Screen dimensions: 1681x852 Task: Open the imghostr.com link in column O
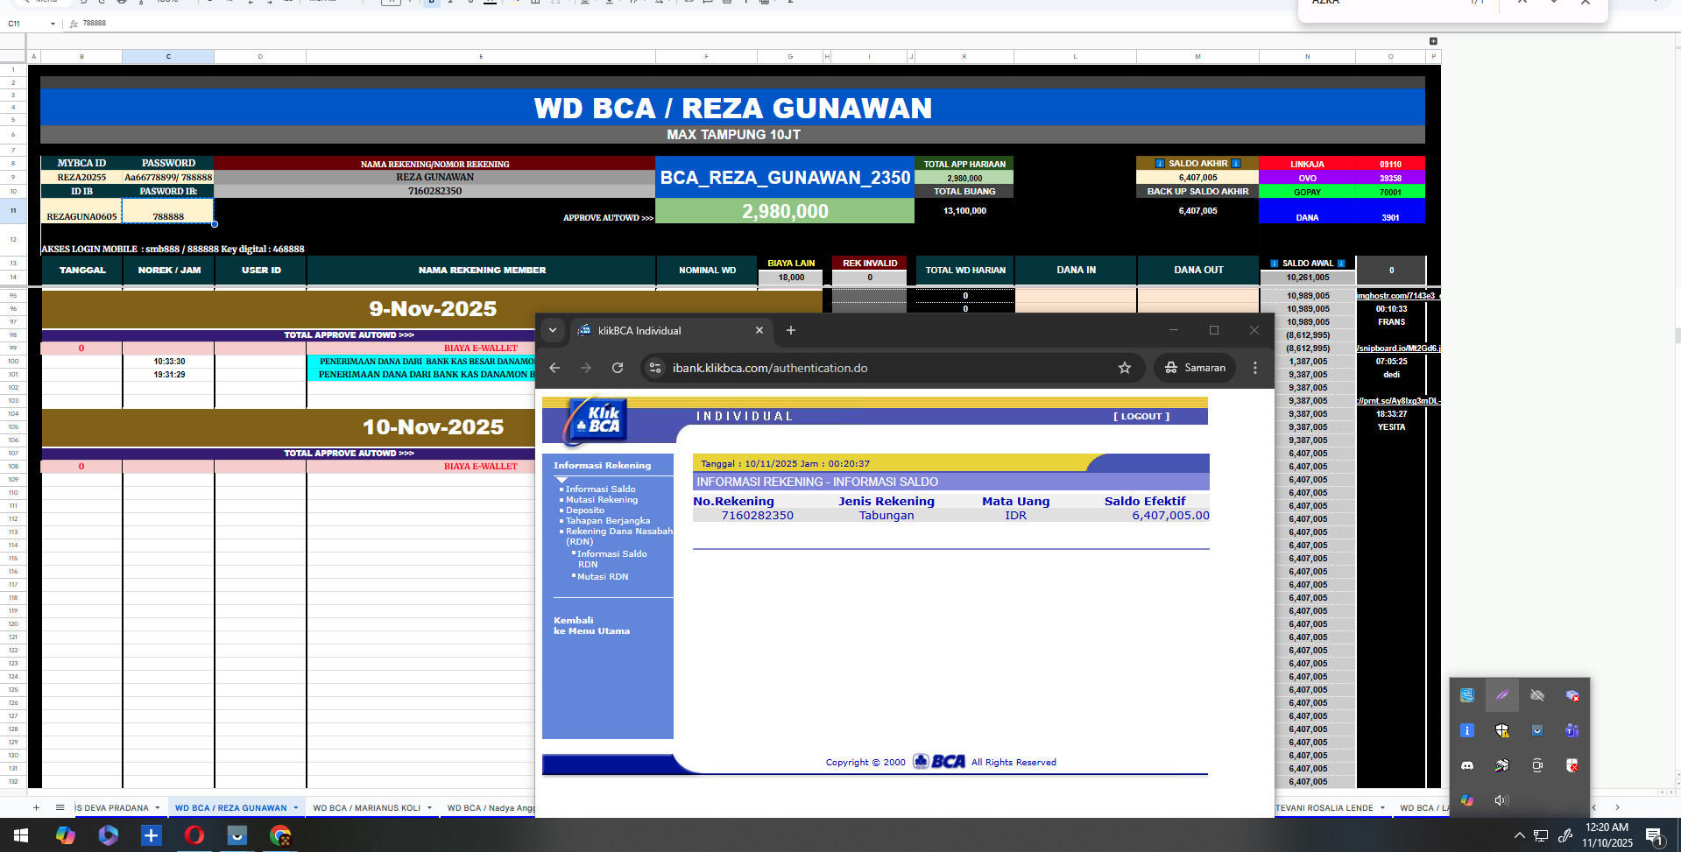point(1396,296)
